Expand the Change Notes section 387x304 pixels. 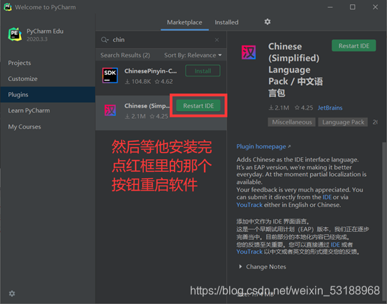(263, 267)
